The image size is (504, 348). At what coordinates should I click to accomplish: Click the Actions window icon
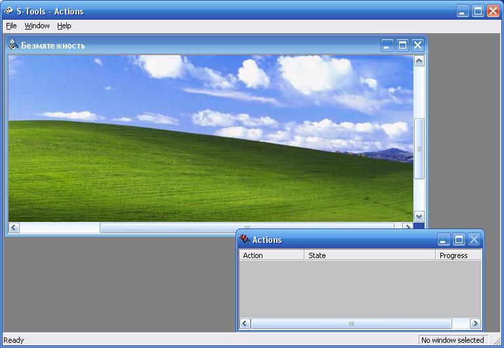[x=244, y=239]
